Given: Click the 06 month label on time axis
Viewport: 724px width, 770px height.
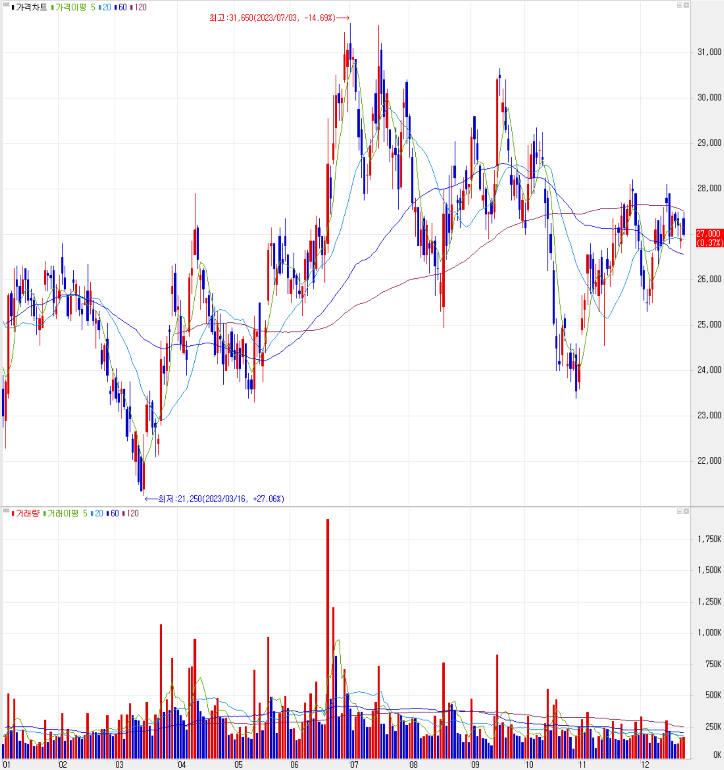Looking at the screenshot, I should (x=294, y=765).
